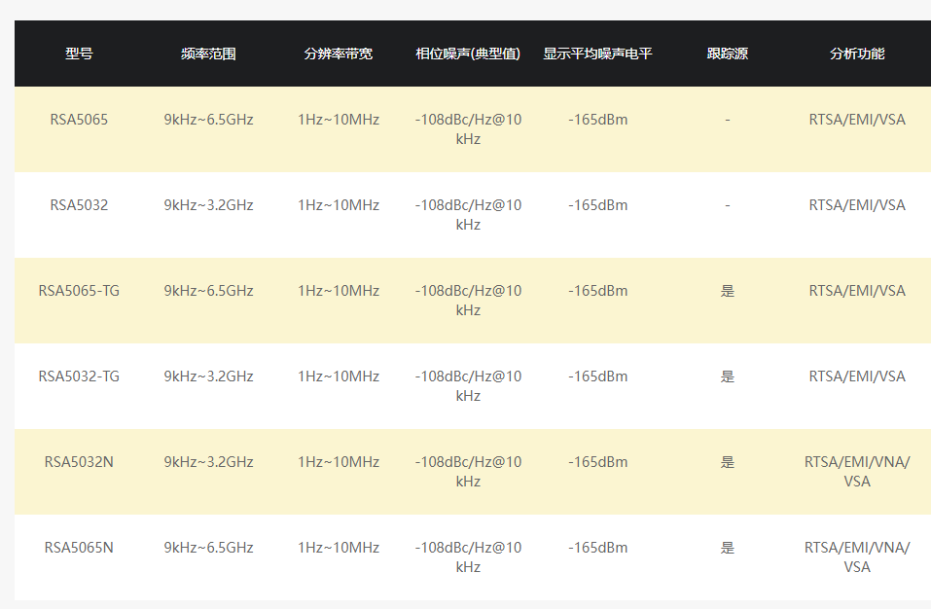Click RTSA/EMI/VSA in the RSA5065 row
This screenshot has height=609, width=931.
(x=857, y=120)
